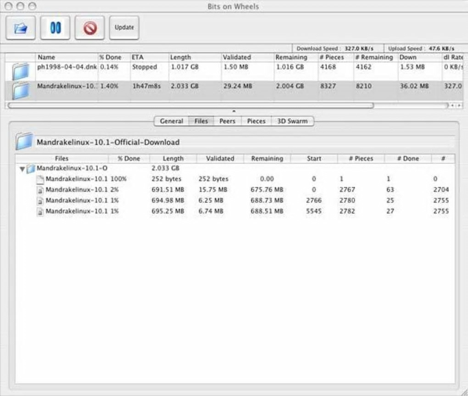Click file icon of the 694.98 MB file
Image resolution: width=468 pixels, height=396 pixels.
[x=40, y=201]
